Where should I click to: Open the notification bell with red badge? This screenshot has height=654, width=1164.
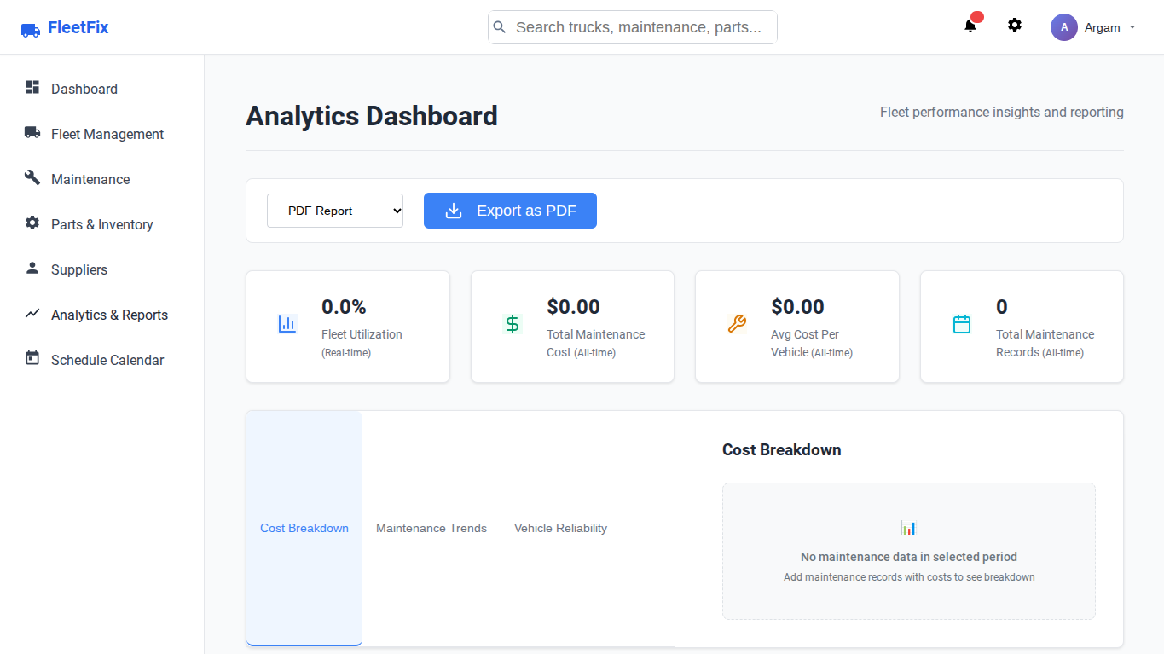point(970,26)
